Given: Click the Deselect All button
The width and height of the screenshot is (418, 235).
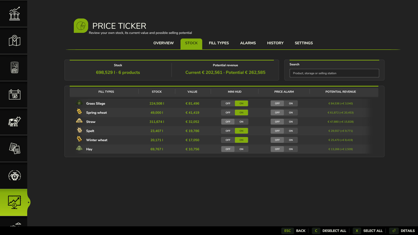Looking at the screenshot, I should tap(329, 231).
